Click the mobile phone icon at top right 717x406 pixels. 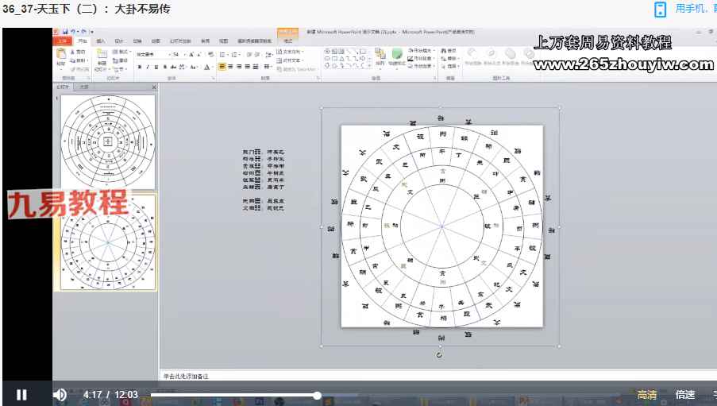660,10
